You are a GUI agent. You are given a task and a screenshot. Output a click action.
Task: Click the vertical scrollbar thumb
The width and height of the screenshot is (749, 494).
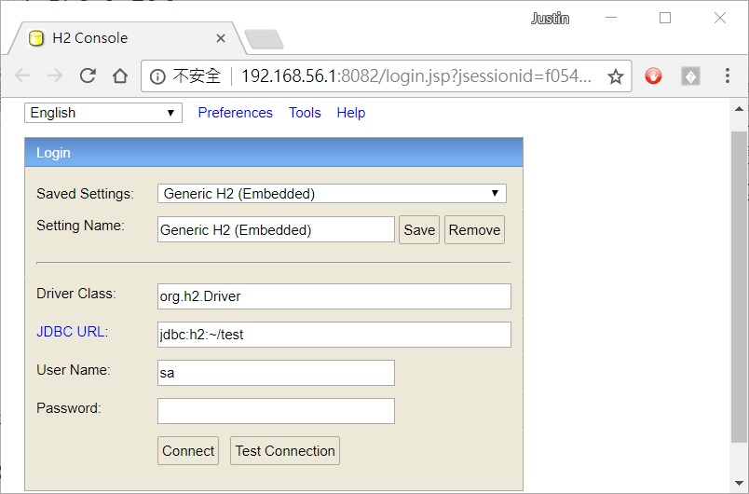click(x=739, y=287)
